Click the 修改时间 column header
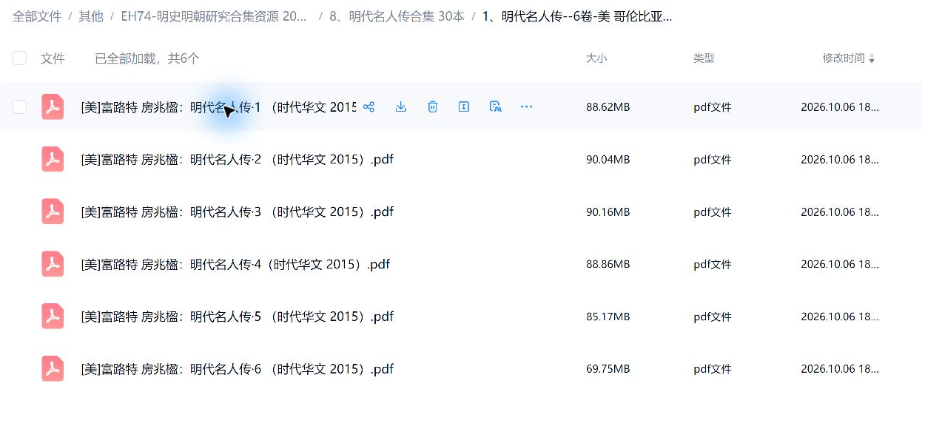This screenshot has width=925, height=426. [x=844, y=58]
